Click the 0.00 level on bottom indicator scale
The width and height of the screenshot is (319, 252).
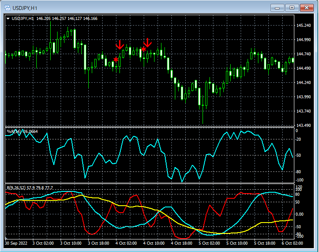300,214
